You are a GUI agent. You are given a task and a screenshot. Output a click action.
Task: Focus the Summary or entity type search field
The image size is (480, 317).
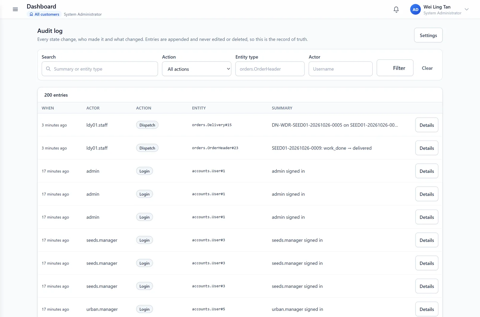(100, 69)
